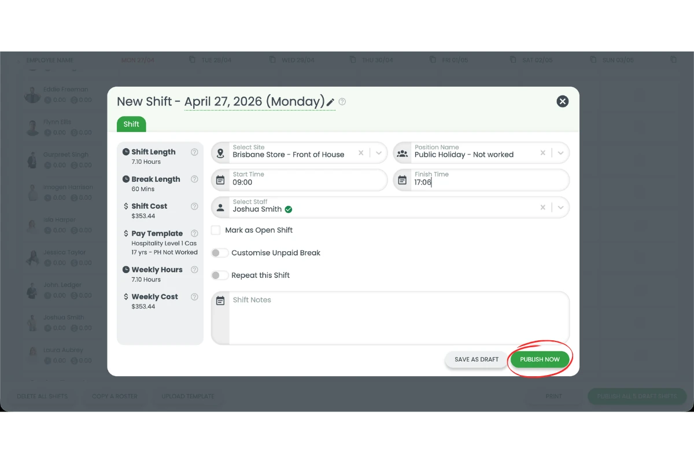694x463 pixels.
Task: Click Copy a Roster in background roster
Action: coord(115,396)
